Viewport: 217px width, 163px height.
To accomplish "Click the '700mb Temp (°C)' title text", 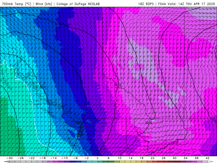I will (17, 4).
